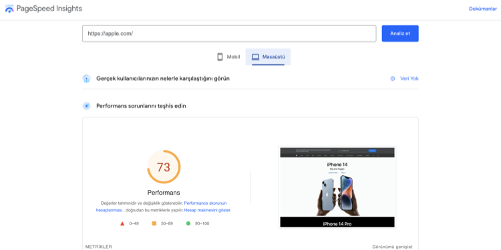Click the METRİKLER section label
Viewport: 501px width, 250px height.
pos(98,247)
